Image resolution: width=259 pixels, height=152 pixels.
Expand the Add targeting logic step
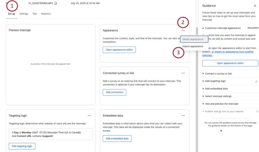point(219,81)
